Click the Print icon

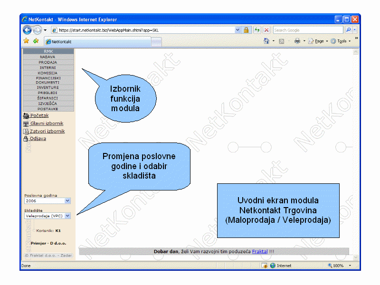[297, 41]
